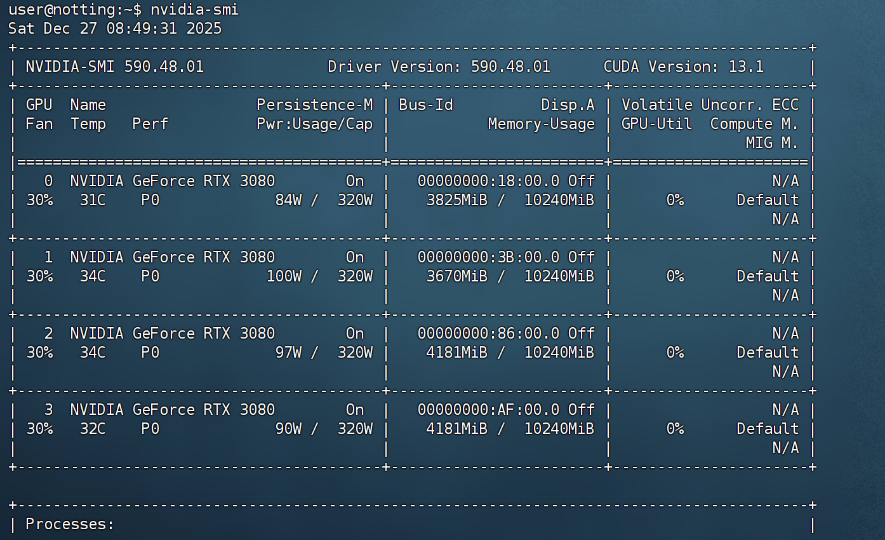The image size is (885, 540).
Task: Click the Disp.A column header
Action: 568,105
